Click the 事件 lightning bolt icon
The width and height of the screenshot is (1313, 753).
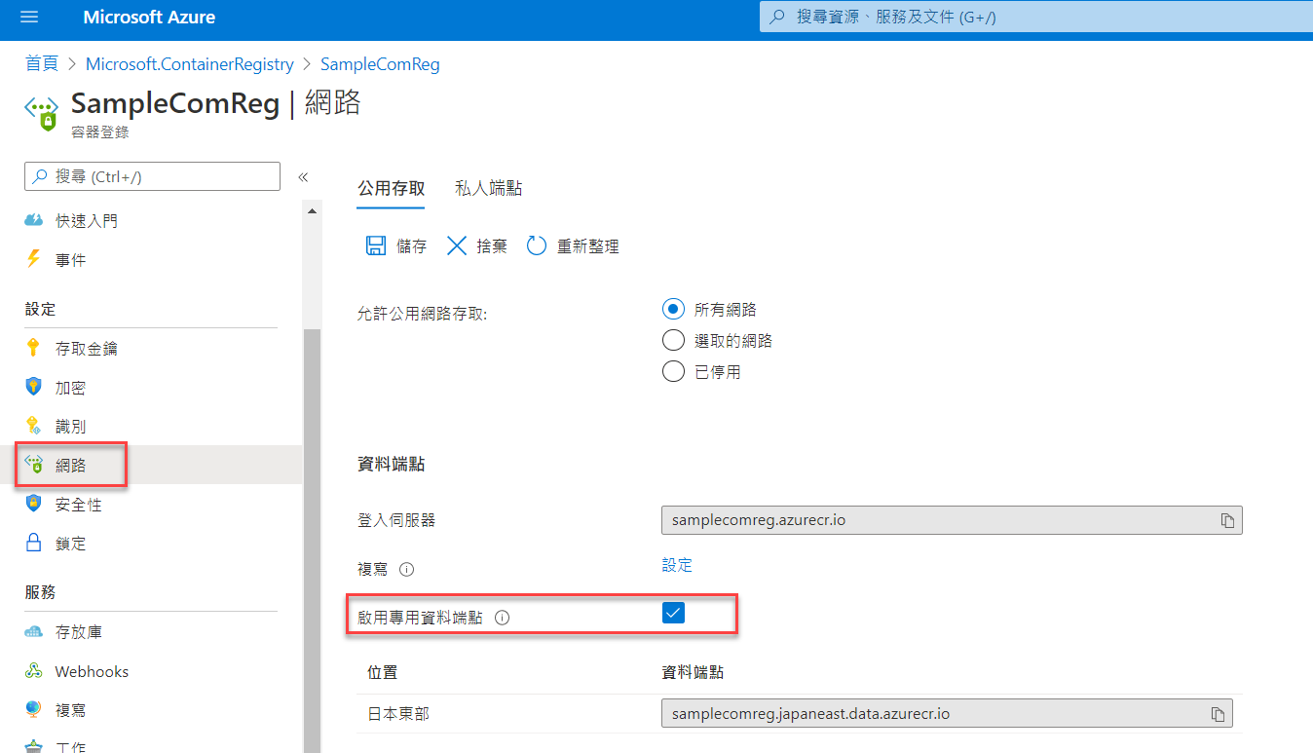tap(34, 259)
